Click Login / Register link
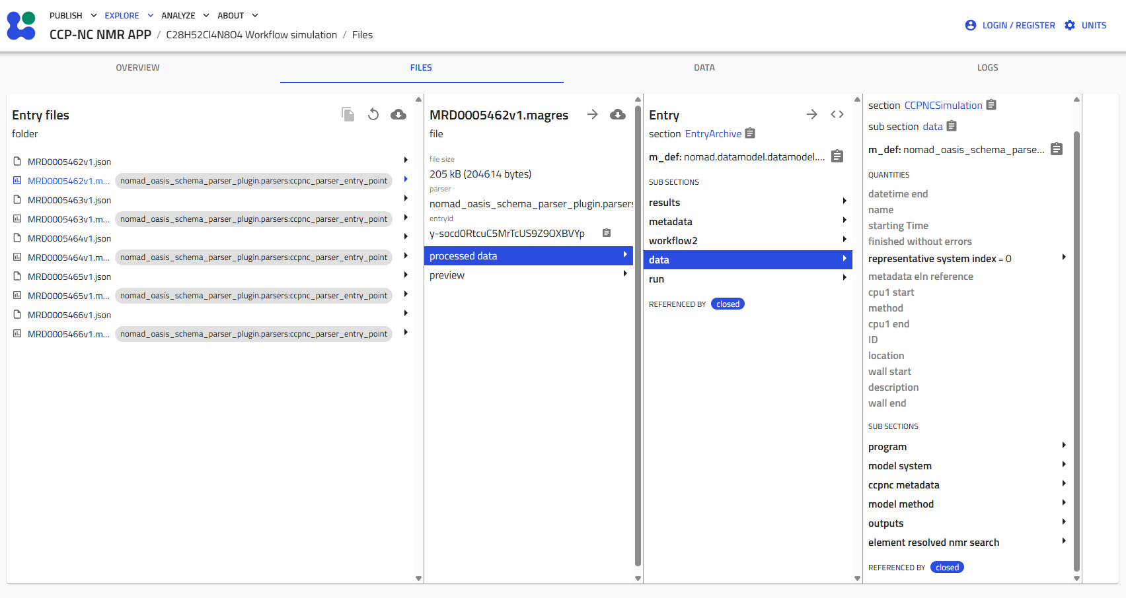The height and width of the screenshot is (598, 1126). [1018, 25]
